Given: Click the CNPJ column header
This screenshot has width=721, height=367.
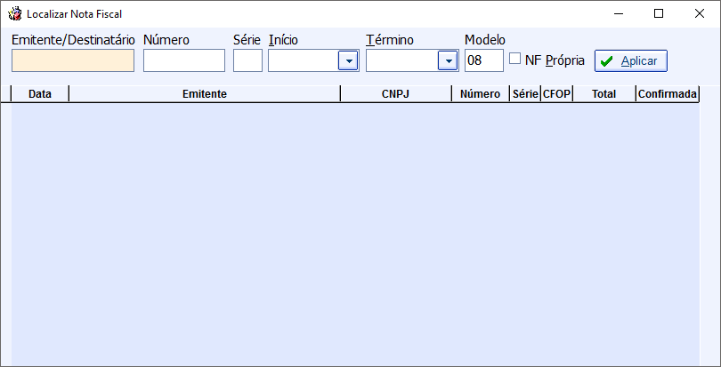Looking at the screenshot, I should click(x=396, y=93).
